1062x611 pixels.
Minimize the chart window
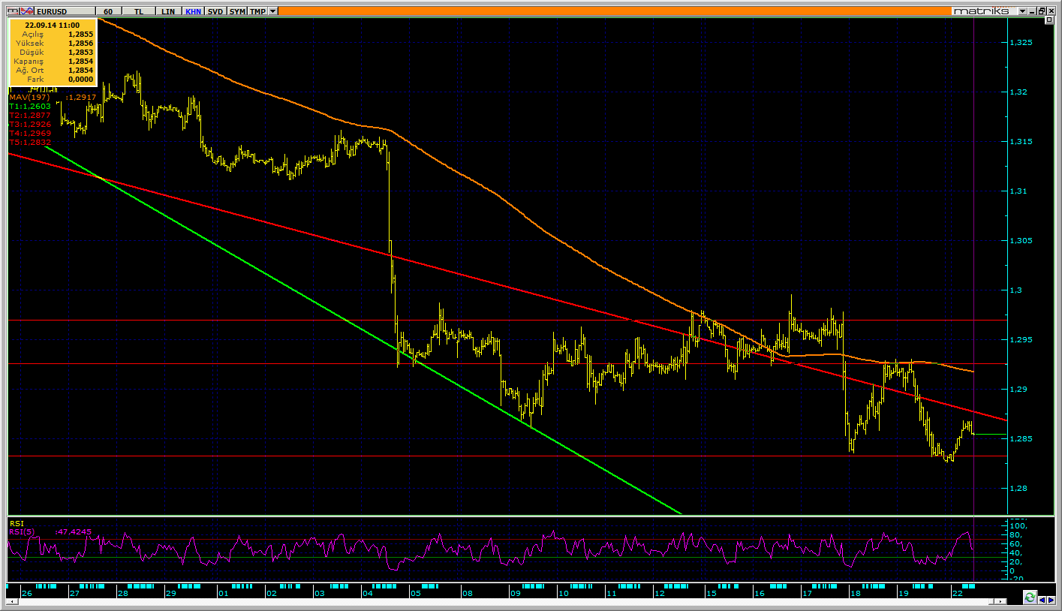(1032, 11)
